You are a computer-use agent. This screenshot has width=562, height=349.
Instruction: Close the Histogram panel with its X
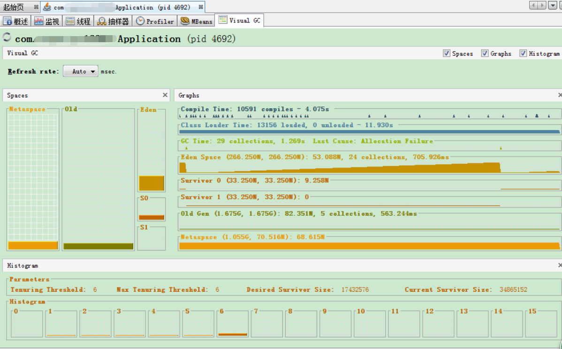point(560,265)
